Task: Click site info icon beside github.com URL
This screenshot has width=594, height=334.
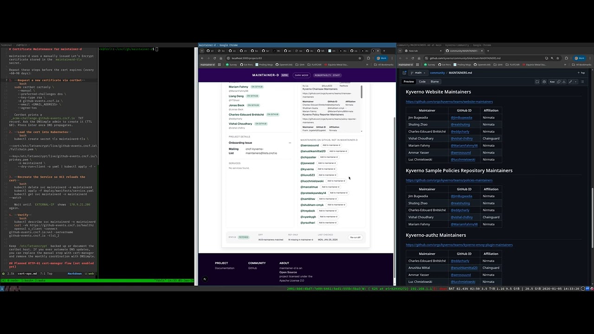Action: 426,58
